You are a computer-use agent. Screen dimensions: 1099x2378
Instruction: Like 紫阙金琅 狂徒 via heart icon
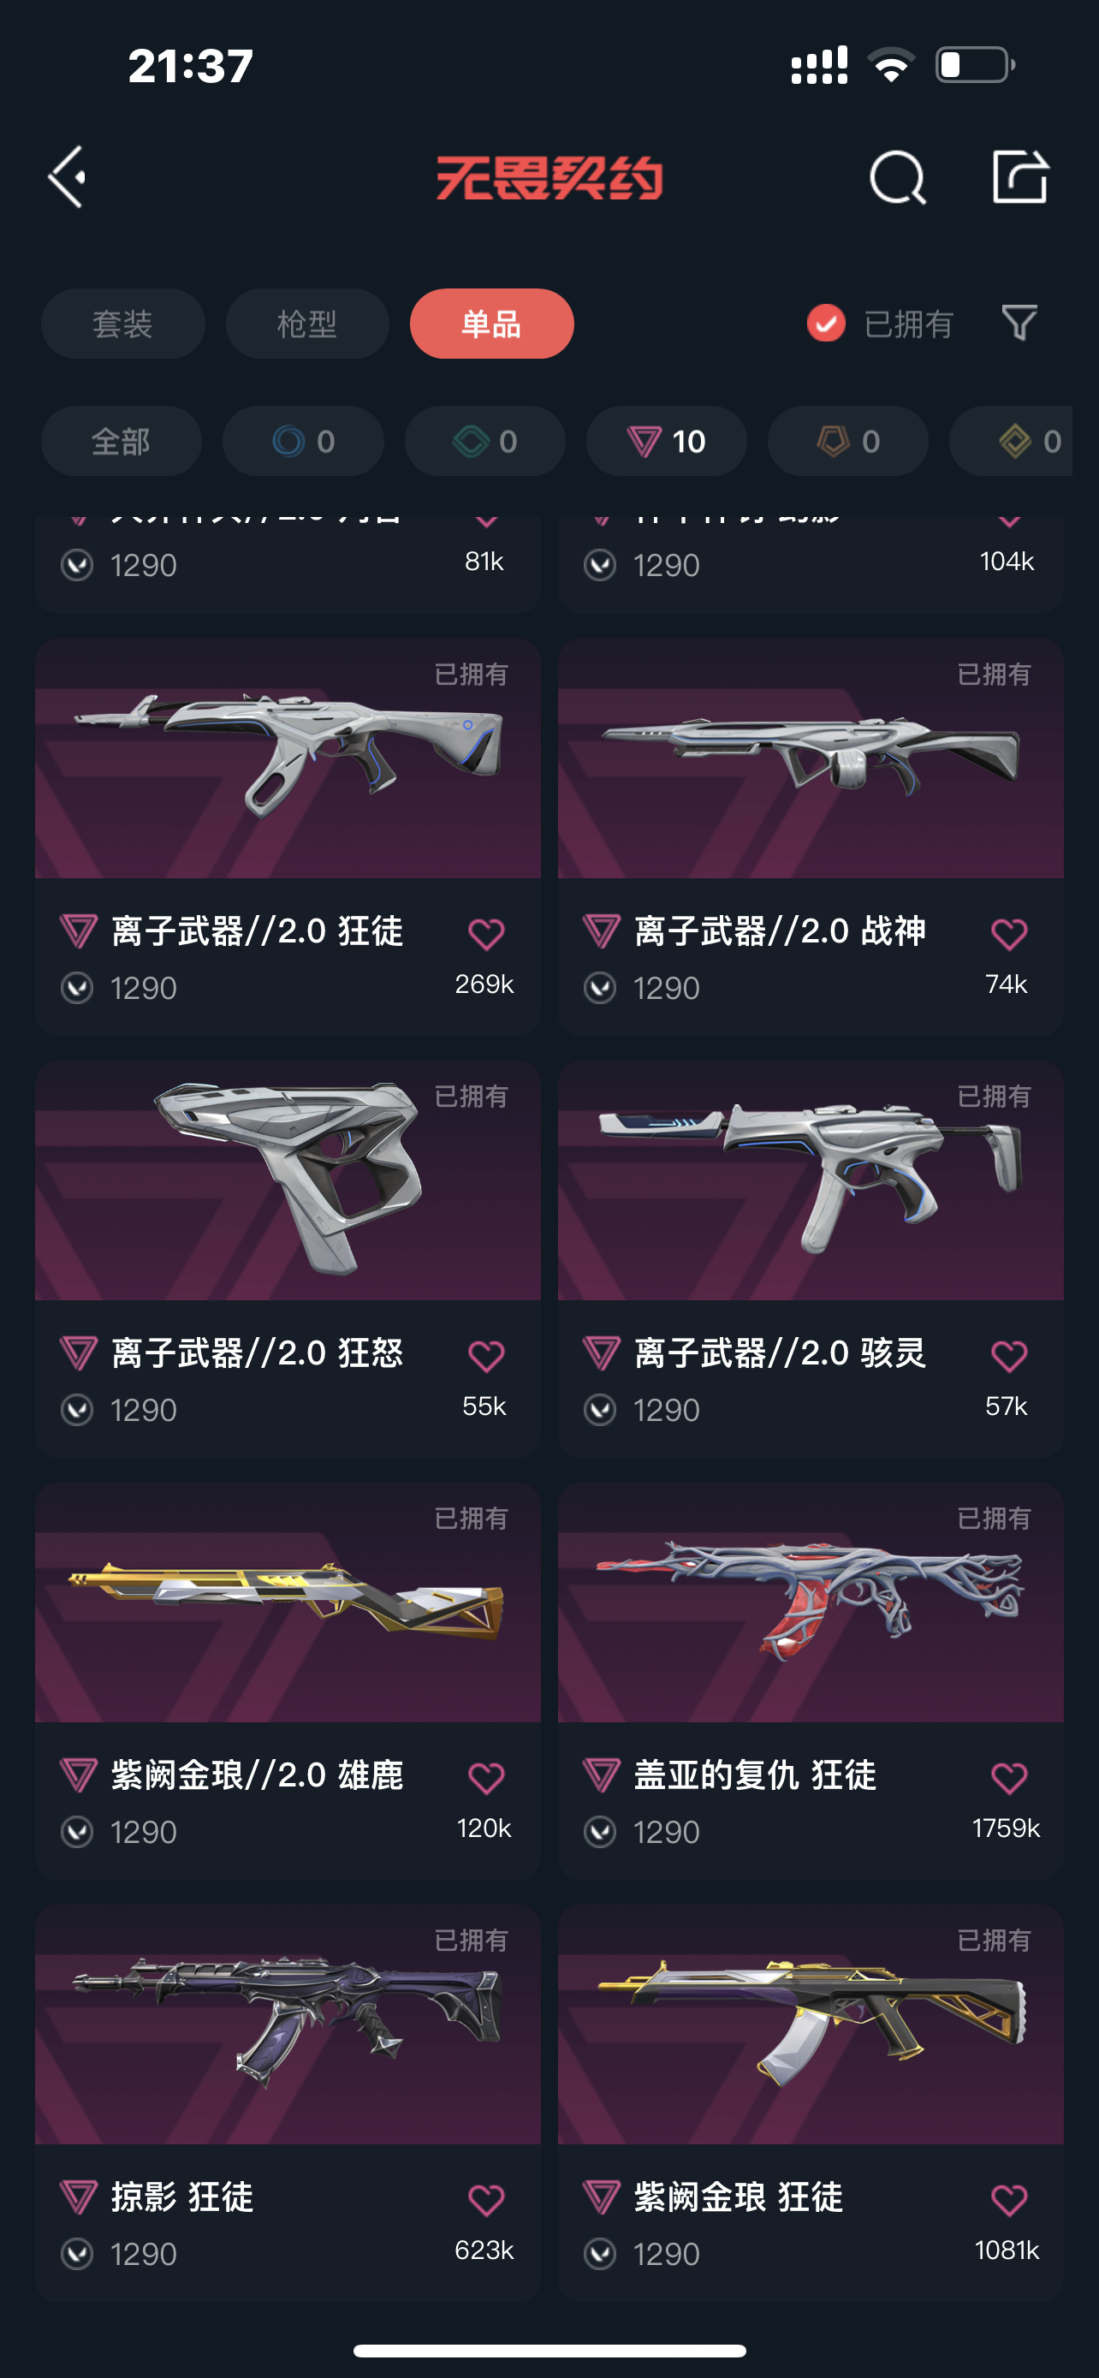1008,2200
